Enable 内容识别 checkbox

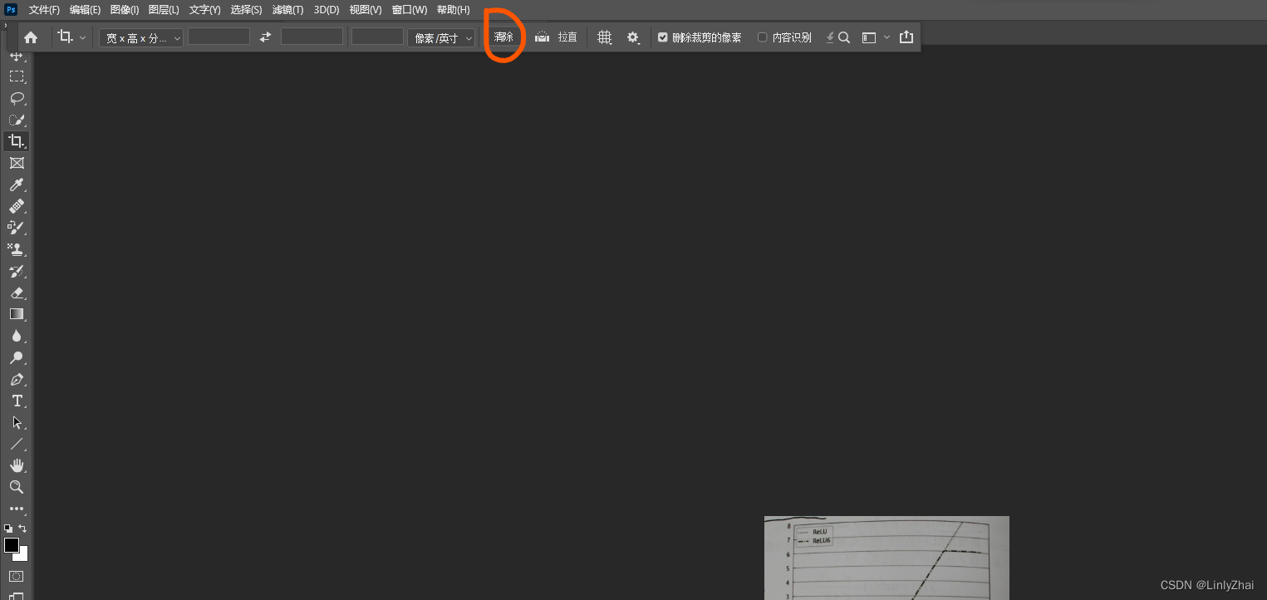pos(763,37)
